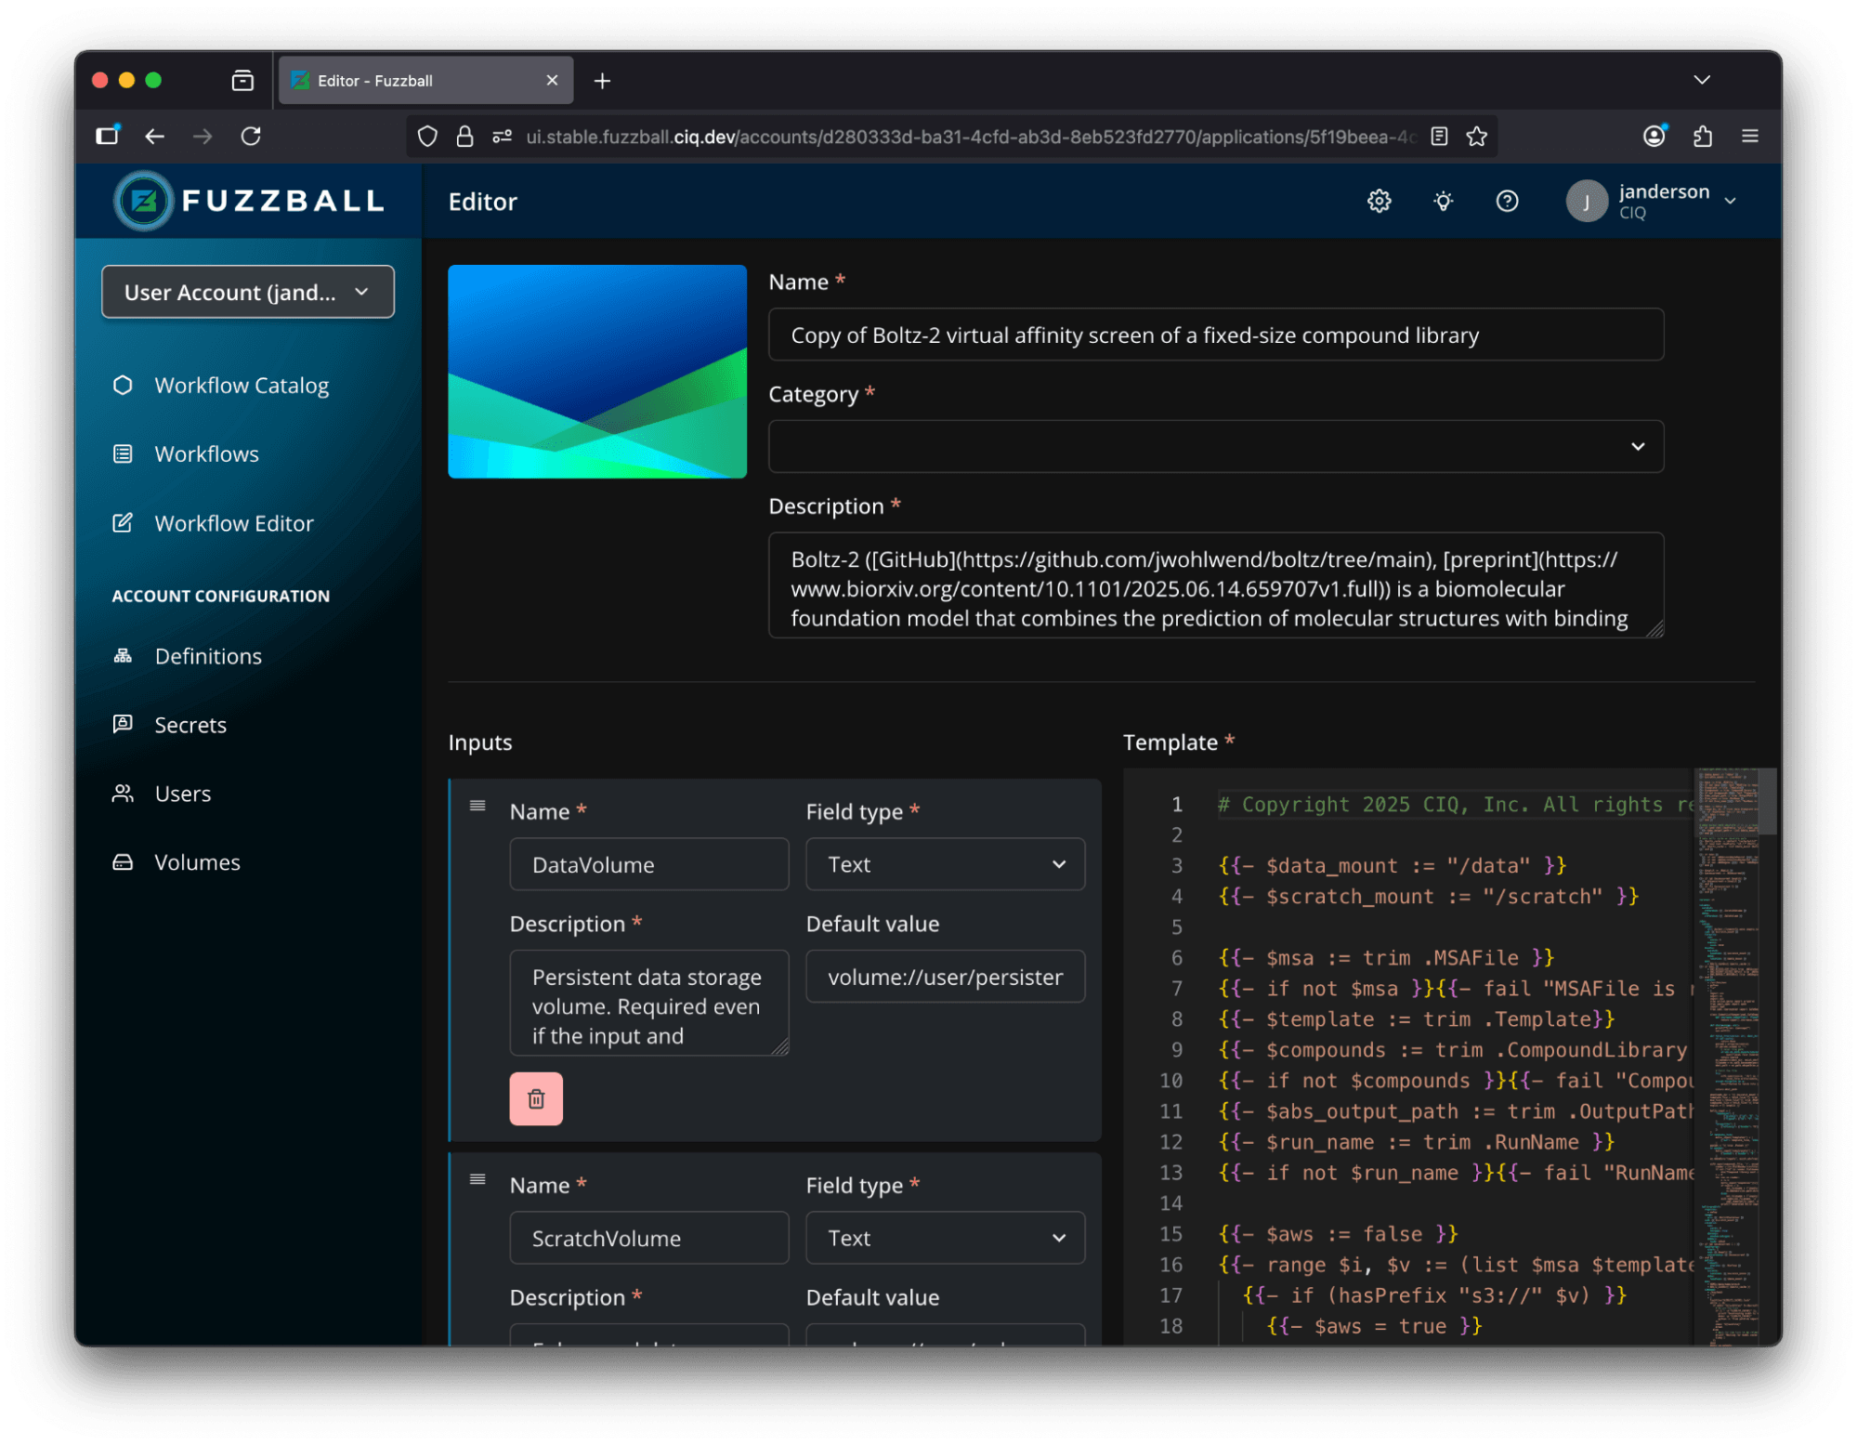
Task: Click into the application Description textarea
Action: [1215, 585]
